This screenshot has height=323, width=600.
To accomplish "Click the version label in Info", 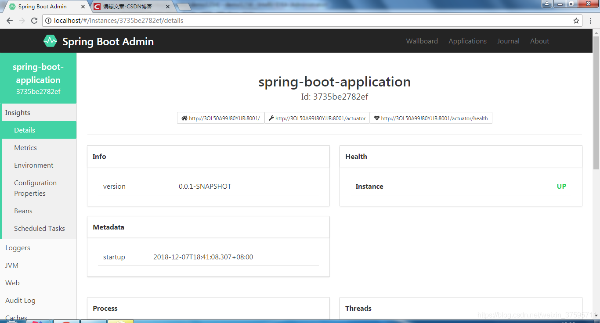I will point(114,186).
